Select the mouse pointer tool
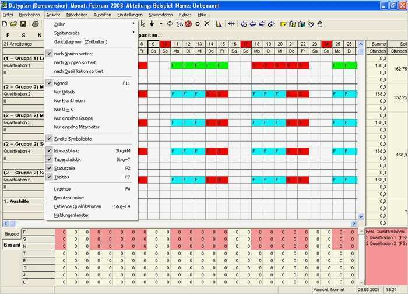Image resolution: width=408 pixels, height=294 pixels. coord(143,24)
